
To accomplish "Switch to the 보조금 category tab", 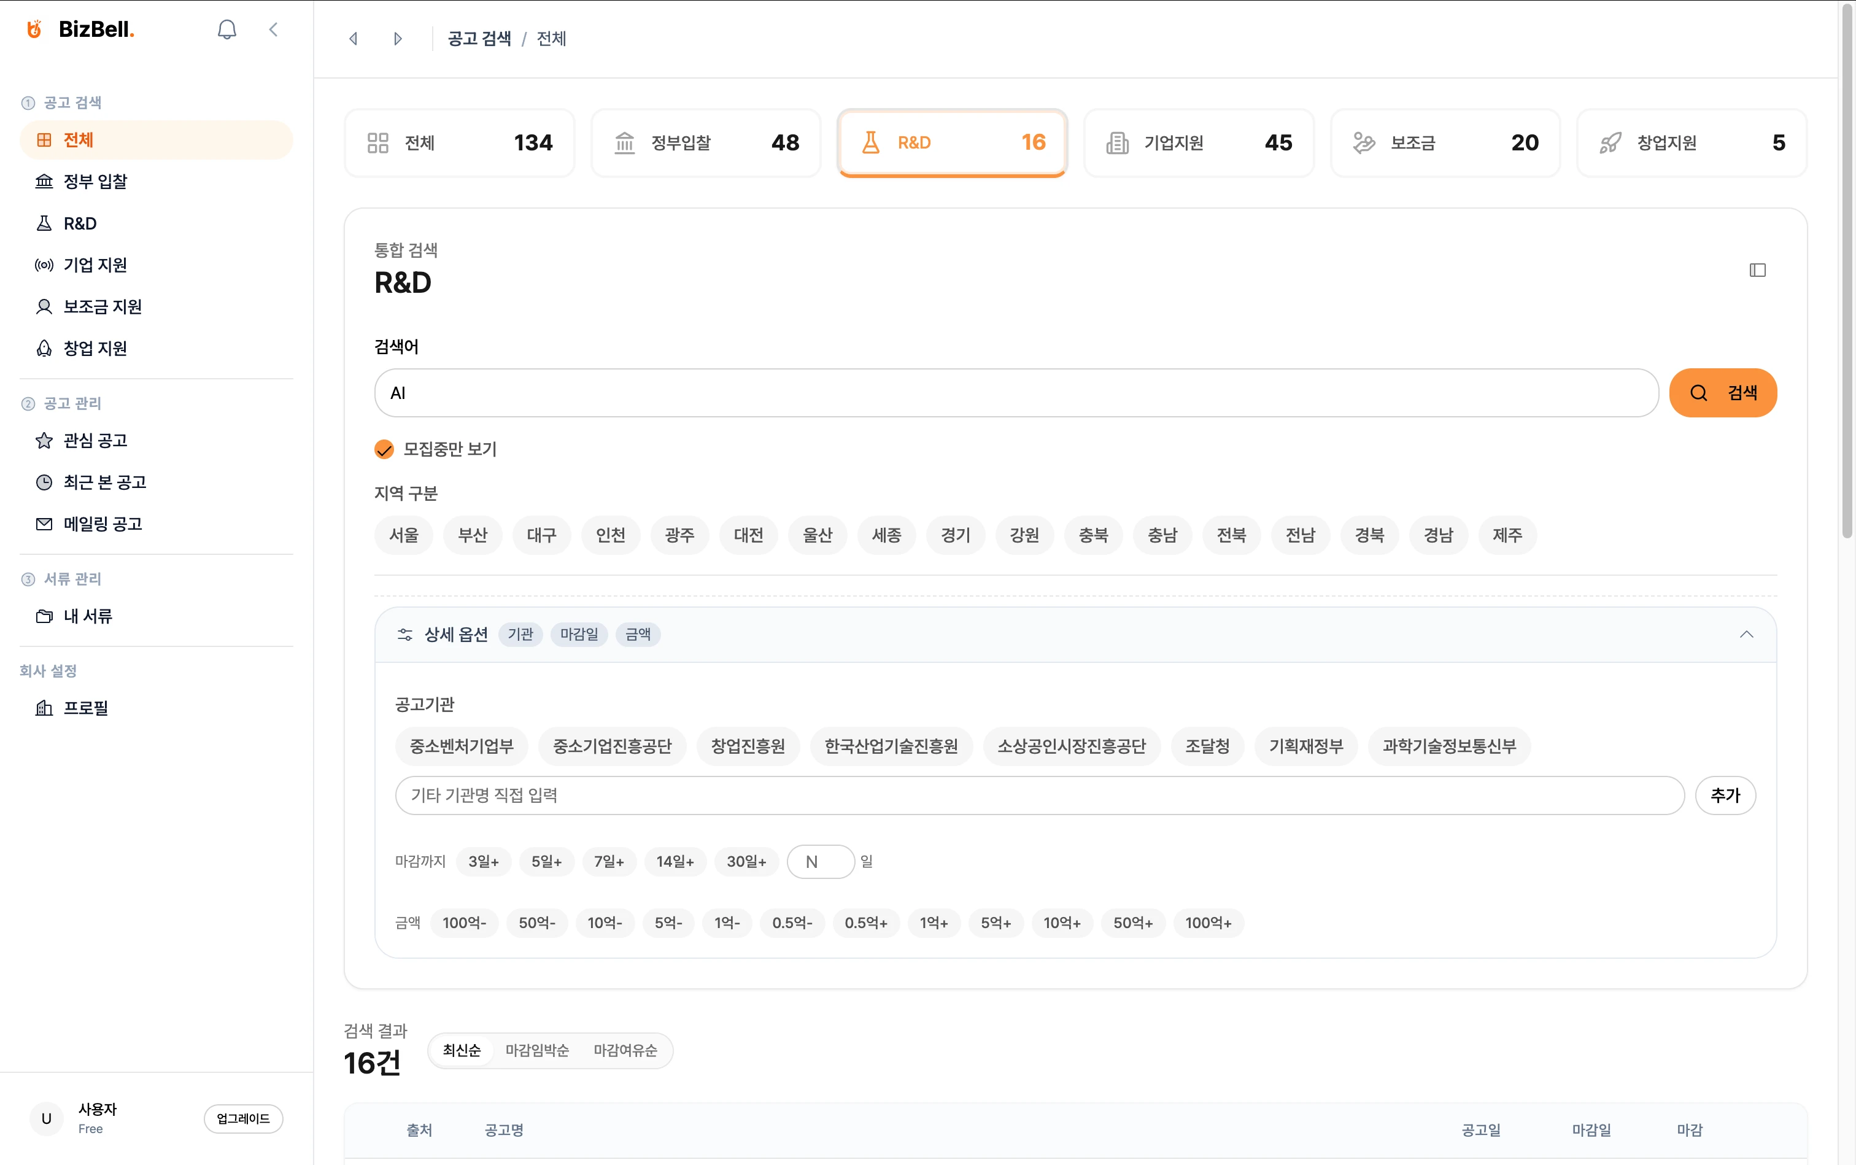I will tap(1445, 143).
